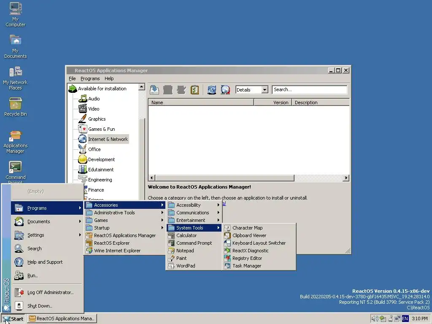This screenshot has height=324, width=432.
Task: Expand the Administrative Tools submenu
Action: point(125,213)
